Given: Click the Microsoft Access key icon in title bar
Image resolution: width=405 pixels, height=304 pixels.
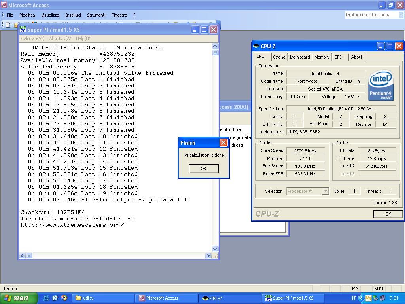Looking at the screenshot, I should pyautogui.click(x=4, y=5).
